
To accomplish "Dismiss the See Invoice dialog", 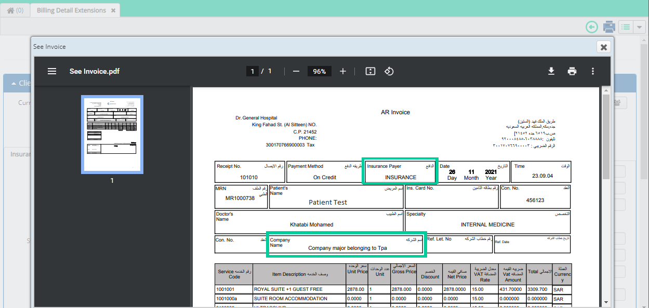I will (603, 47).
